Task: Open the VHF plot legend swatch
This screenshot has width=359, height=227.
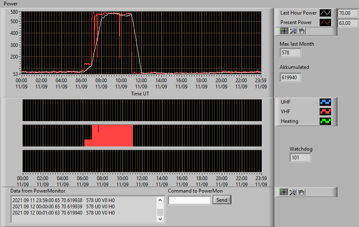Action: pyautogui.click(x=325, y=112)
